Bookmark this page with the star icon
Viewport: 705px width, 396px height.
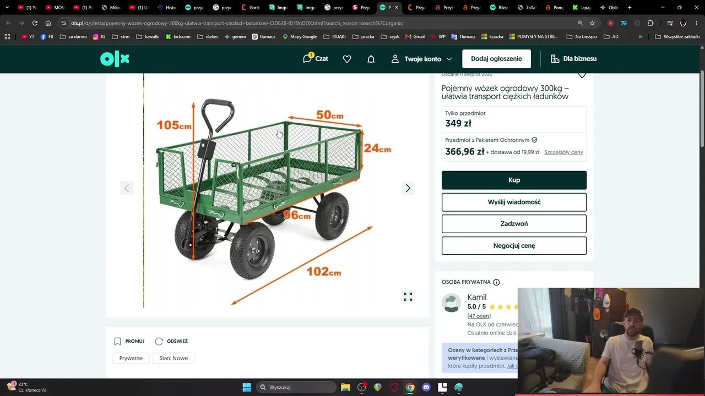tap(592, 23)
